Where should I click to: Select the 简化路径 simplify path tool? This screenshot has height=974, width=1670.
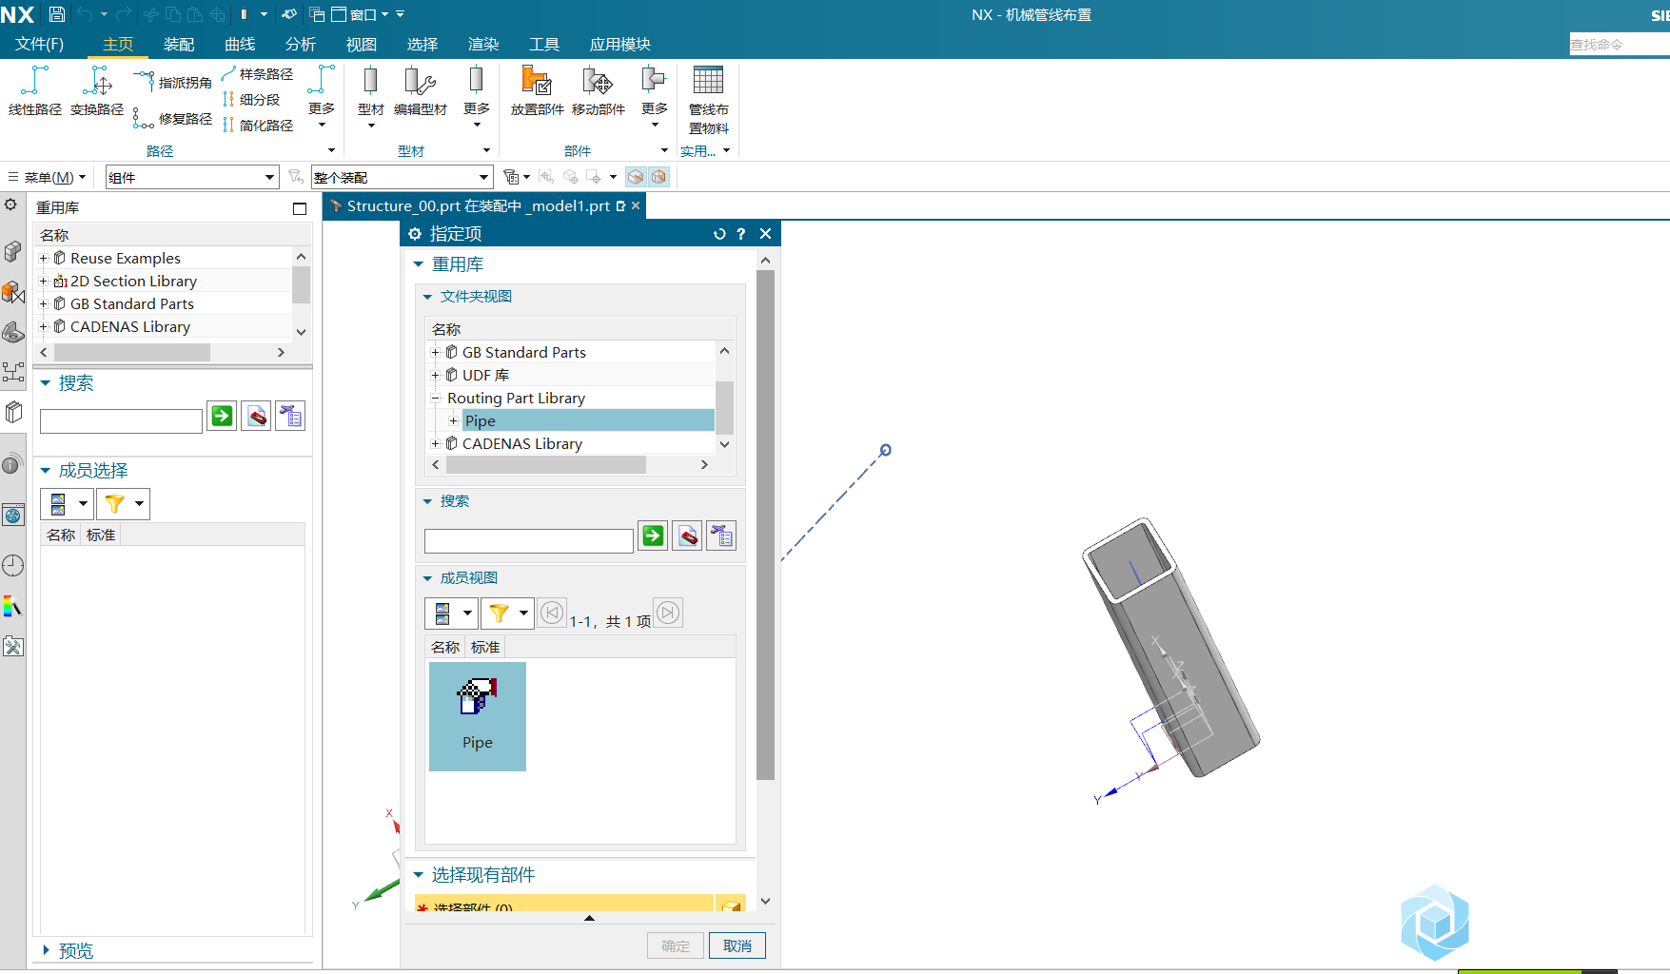[257, 125]
